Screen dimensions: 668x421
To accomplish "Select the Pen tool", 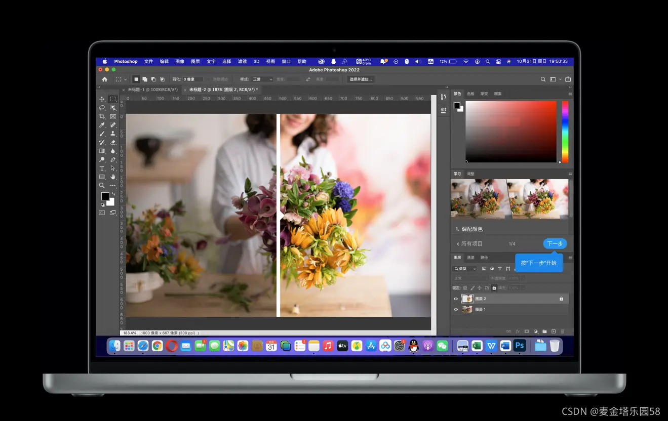I will [113, 159].
